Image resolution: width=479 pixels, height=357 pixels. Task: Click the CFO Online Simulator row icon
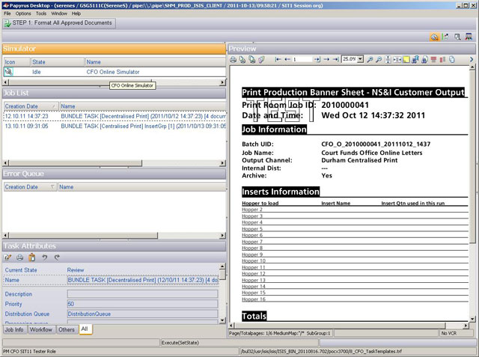pyautogui.click(x=8, y=72)
